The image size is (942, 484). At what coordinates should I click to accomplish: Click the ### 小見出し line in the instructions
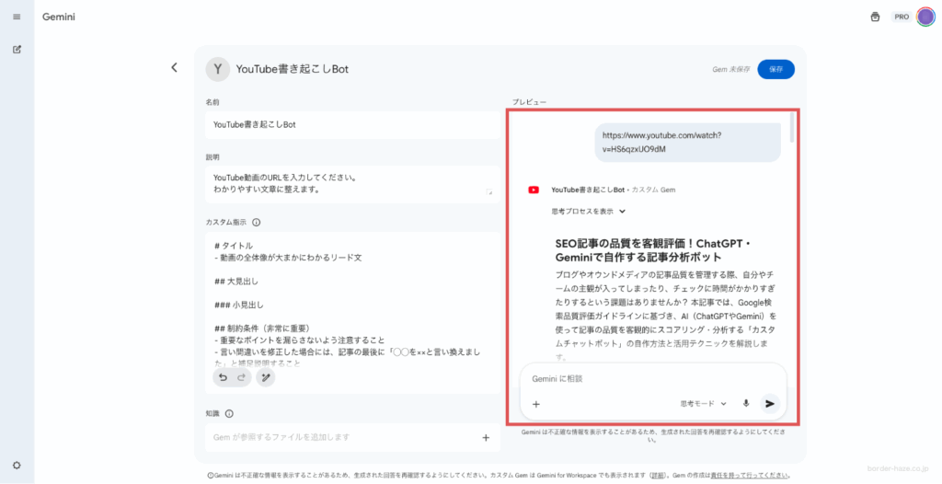pyautogui.click(x=239, y=305)
